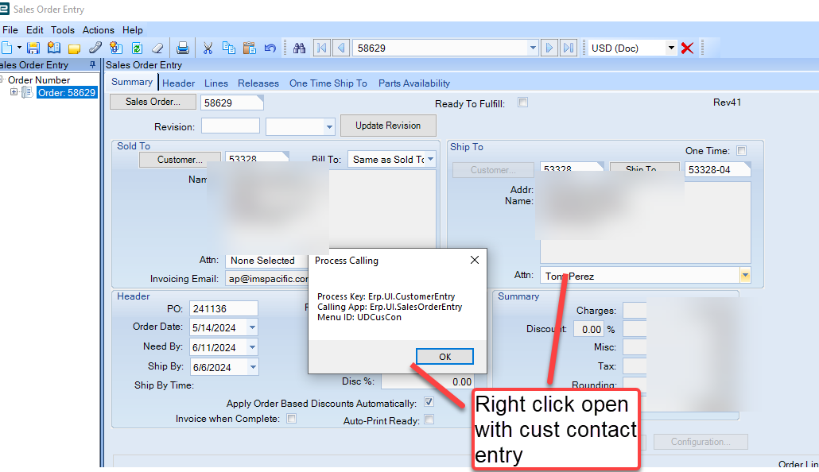Pin the Sales Order Entry tree panel

92,64
